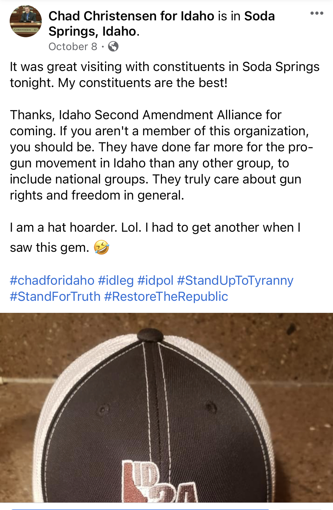Click the laughing emoji in the post

102,247
